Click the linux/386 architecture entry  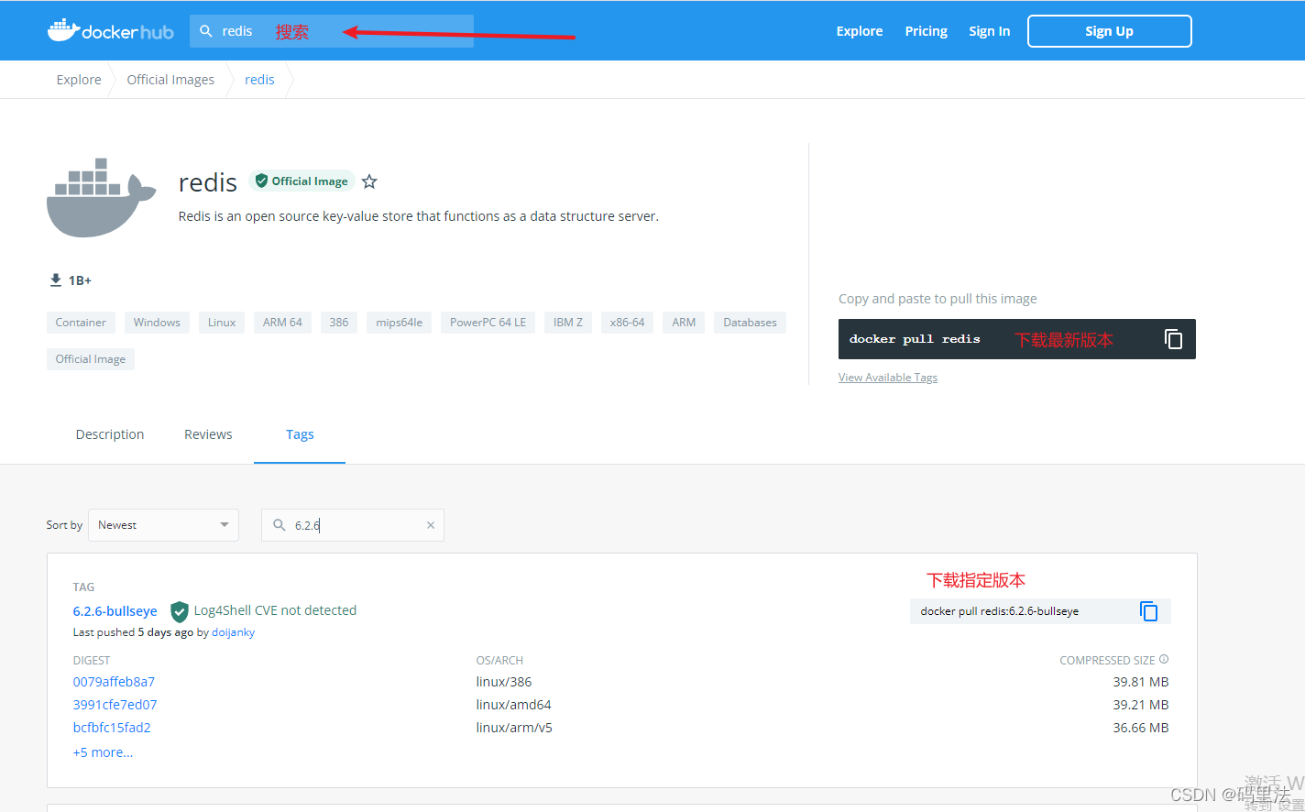coord(504,682)
